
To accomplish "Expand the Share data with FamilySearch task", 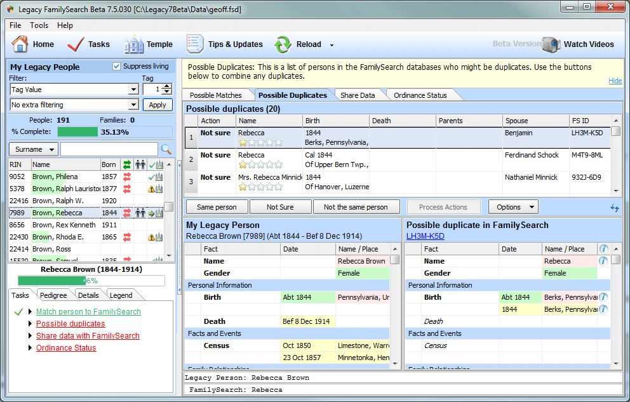I will coord(30,336).
